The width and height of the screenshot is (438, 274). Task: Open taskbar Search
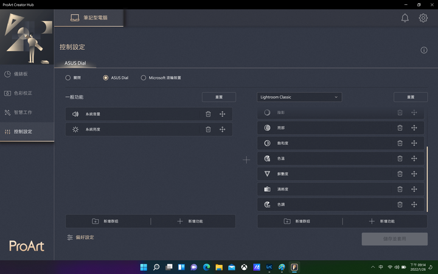pos(156,267)
